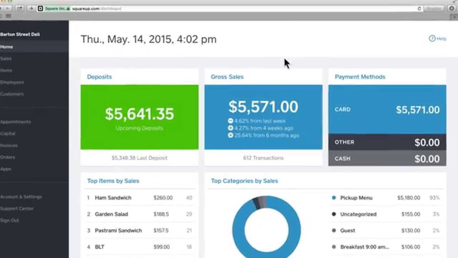
Task: Open Account & Settings
Action: [21, 197]
